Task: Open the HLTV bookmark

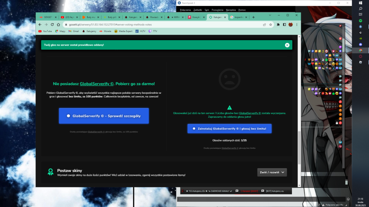Action: tap(141, 31)
